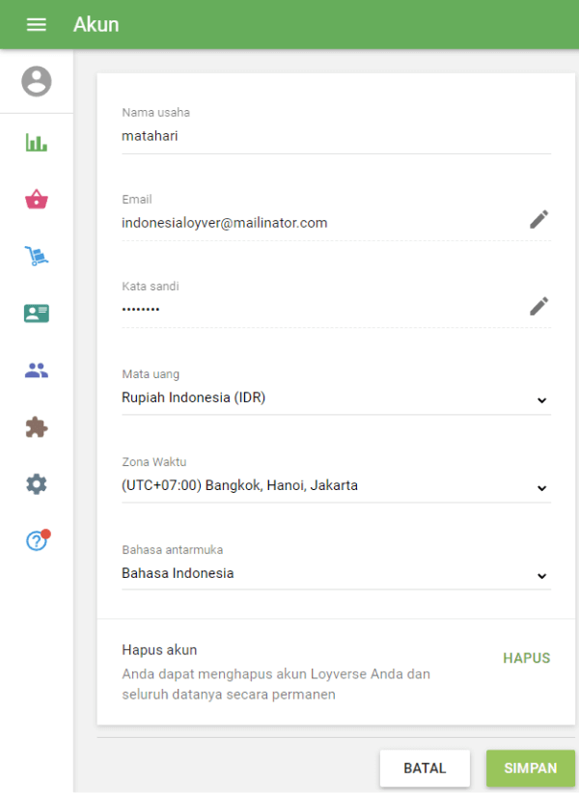Open the navigation hamburger menu

coord(37,24)
